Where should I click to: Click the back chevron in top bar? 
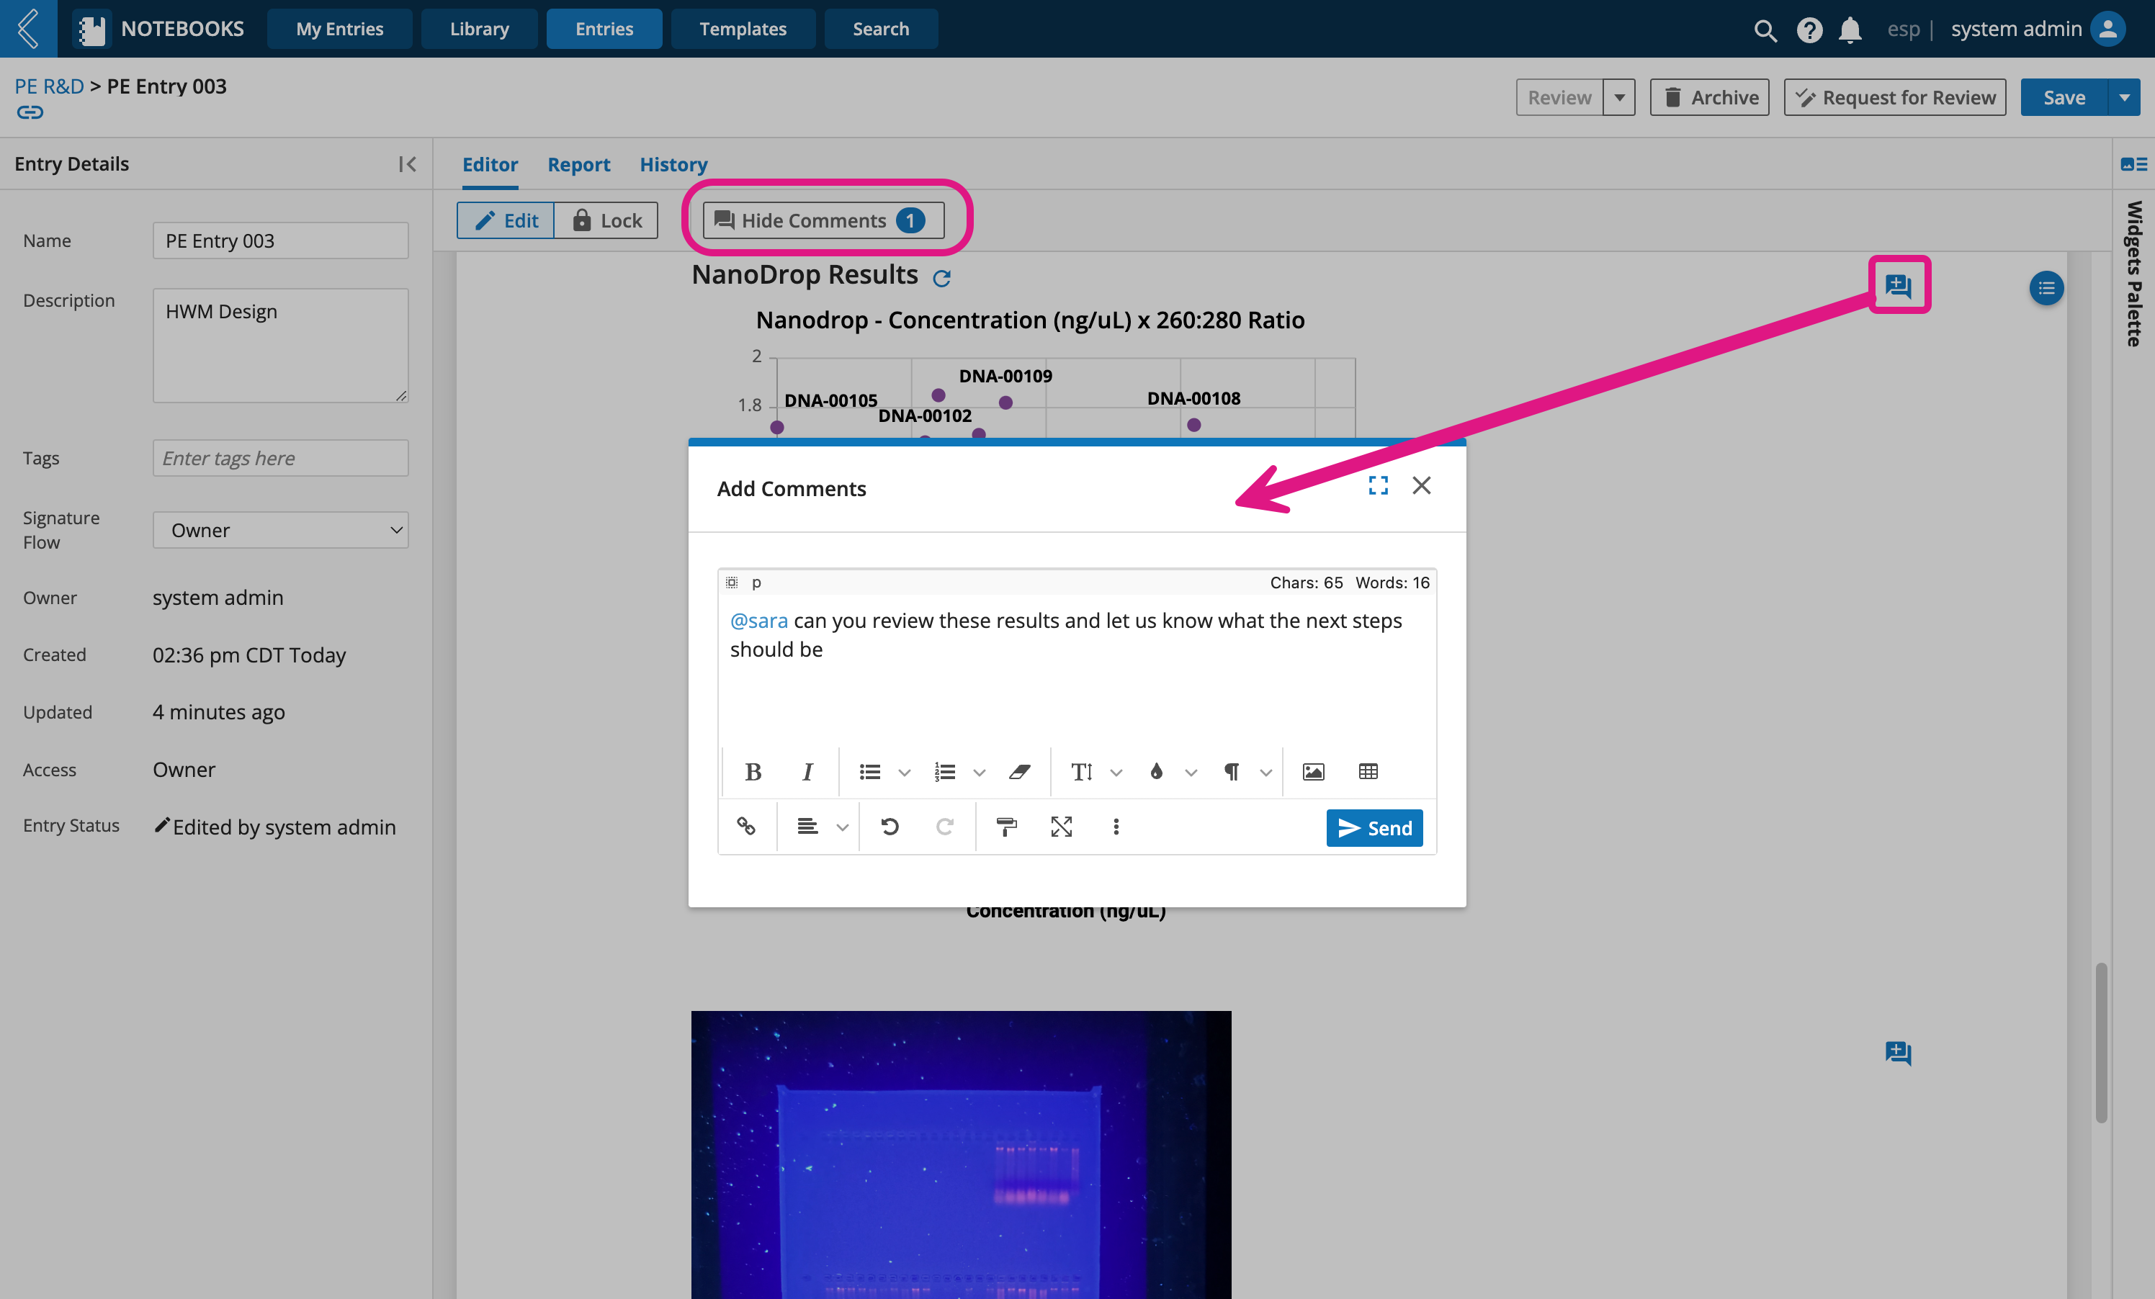28,28
